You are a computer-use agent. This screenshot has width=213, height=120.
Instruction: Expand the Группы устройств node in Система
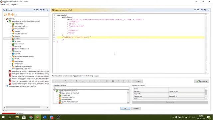[x=10, y=26]
